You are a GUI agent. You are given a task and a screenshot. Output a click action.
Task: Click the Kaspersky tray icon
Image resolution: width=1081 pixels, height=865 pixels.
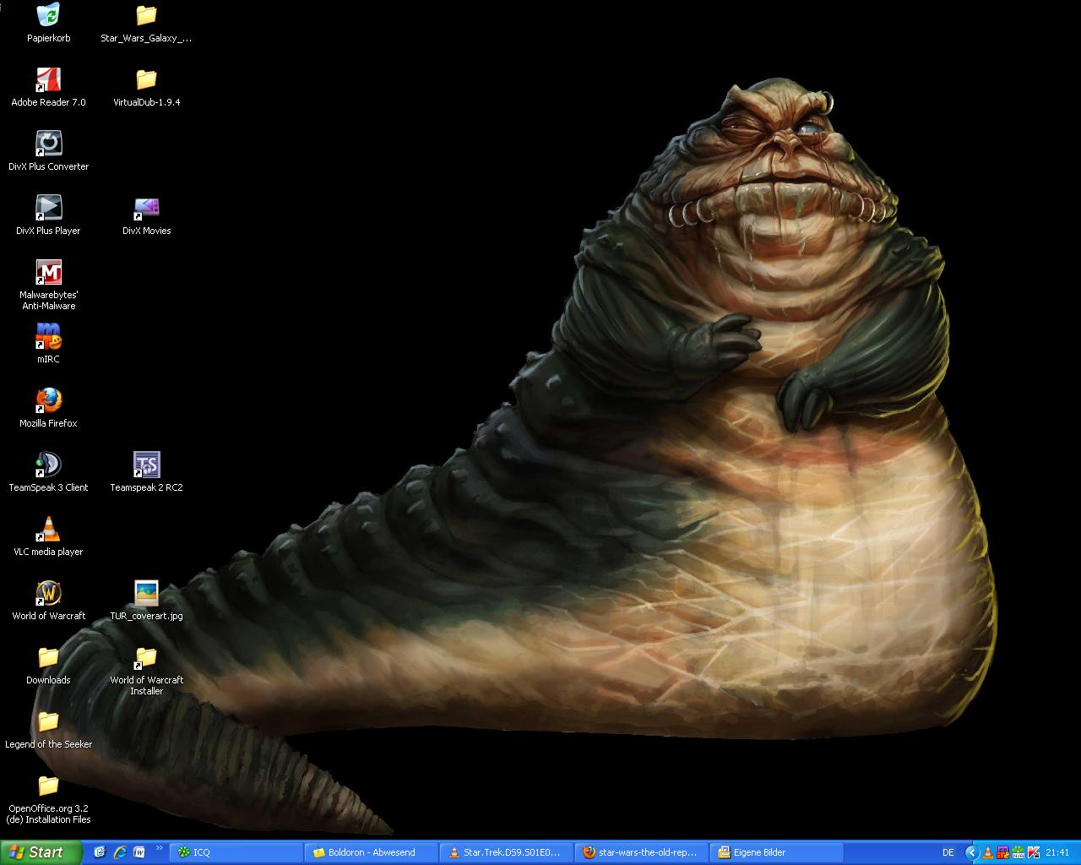point(1034,852)
